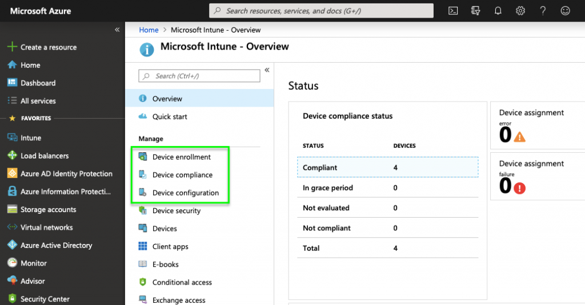Click the top resource search box

(321, 11)
